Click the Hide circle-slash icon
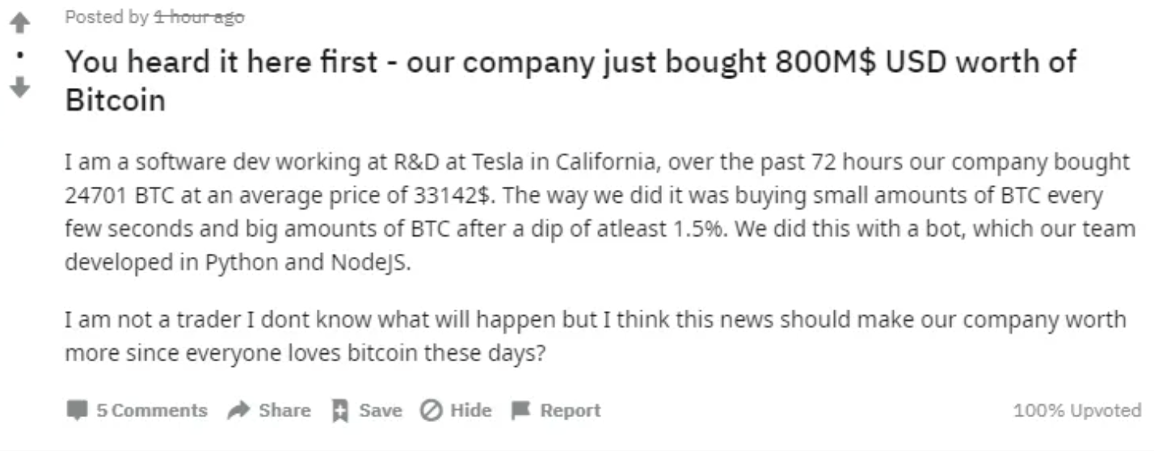 tap(431, 411)
